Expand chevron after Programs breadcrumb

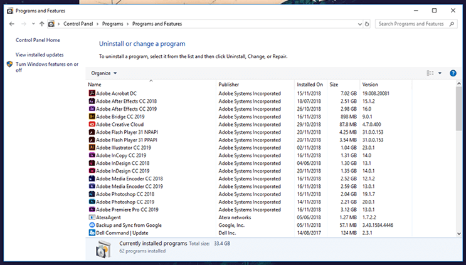pos(128,24)
